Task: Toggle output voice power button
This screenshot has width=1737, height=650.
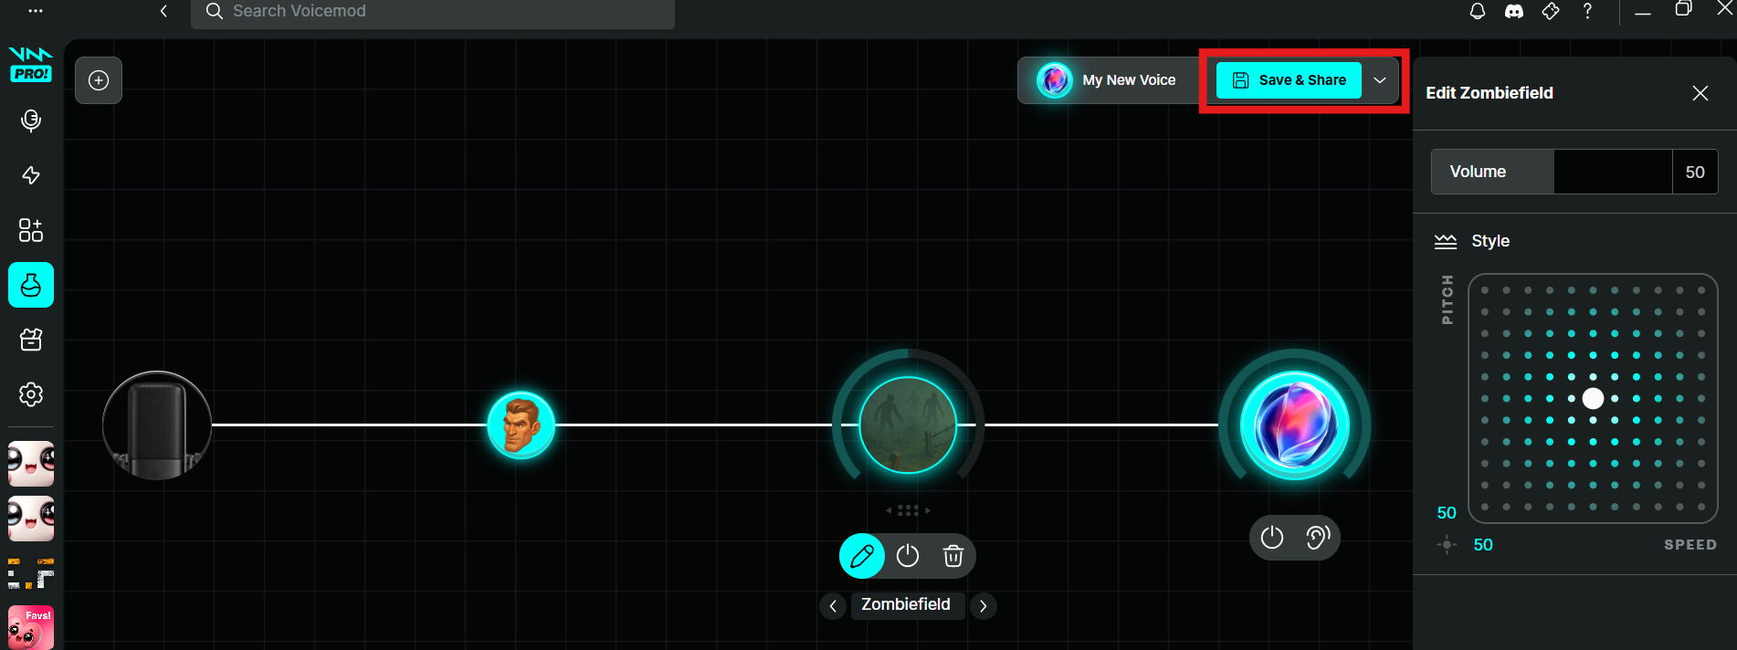Action: pyautogui.click(x=1272, y=538)
